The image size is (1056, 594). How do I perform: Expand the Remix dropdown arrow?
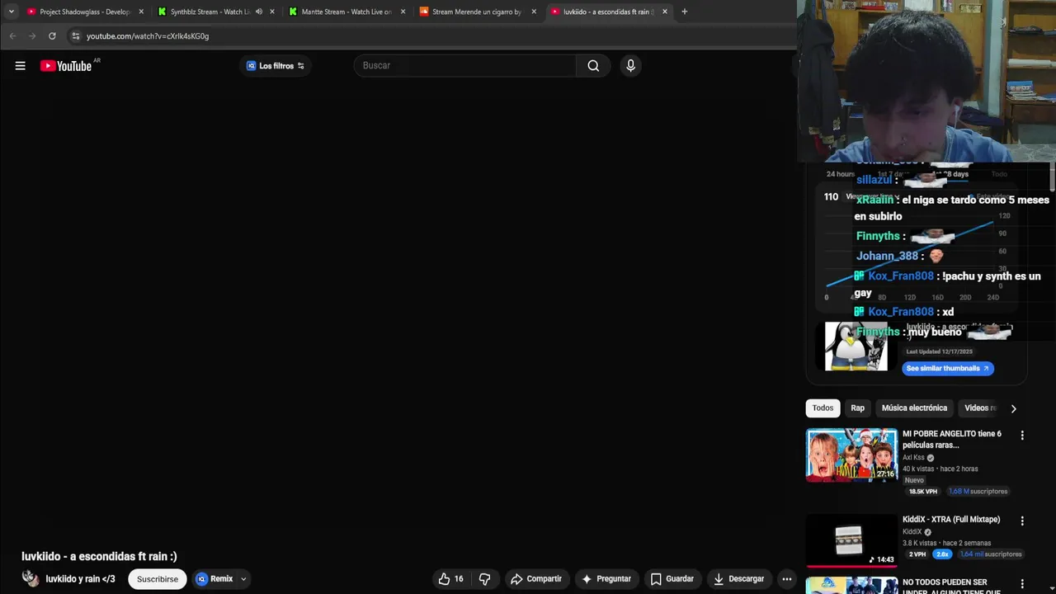(243, 579)
